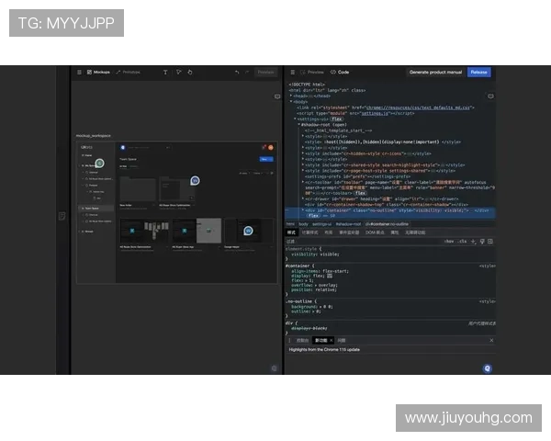The height and width of the screenshot is (441, 551).
Task: Click the redo arrow icon
Action: (x=248, y=72)
